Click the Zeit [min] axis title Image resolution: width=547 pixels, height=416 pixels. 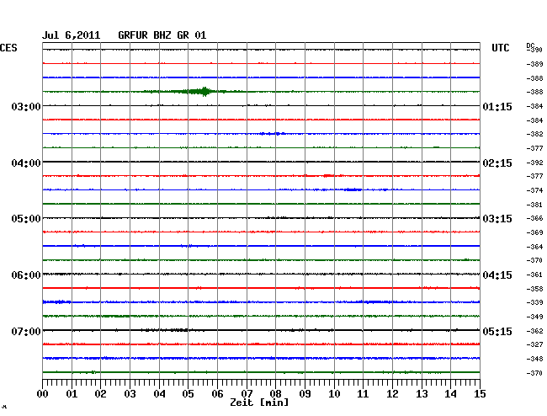point(259,403)
